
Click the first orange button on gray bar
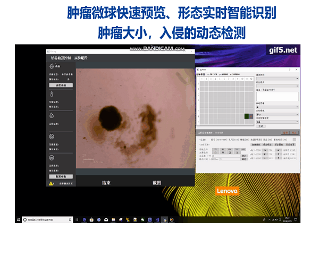click(286, 133)
